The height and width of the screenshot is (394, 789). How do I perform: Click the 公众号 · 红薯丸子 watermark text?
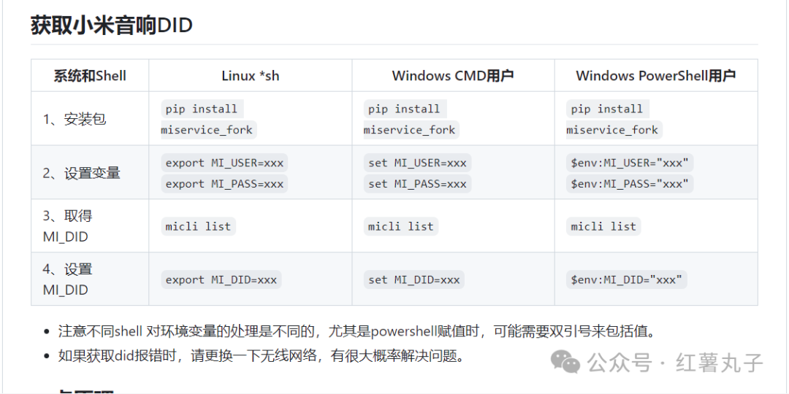[675, 363]
